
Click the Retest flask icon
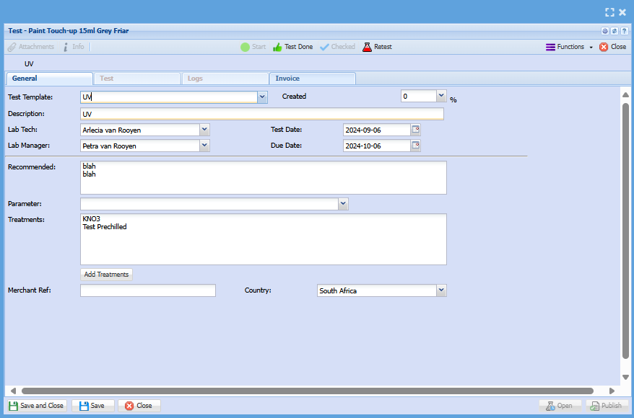coord(367,47)
